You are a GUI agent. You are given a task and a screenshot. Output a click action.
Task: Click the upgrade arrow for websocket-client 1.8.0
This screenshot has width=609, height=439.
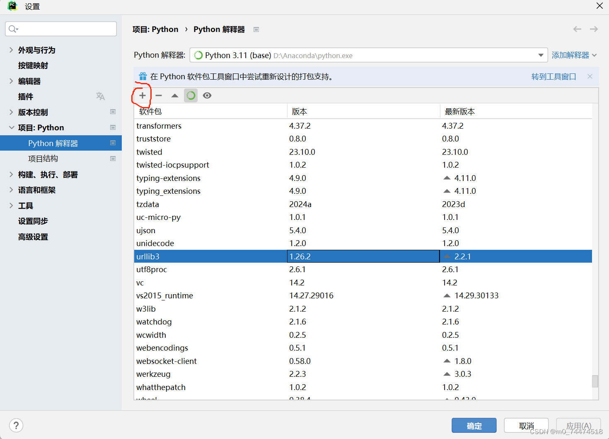click(447, 361)
